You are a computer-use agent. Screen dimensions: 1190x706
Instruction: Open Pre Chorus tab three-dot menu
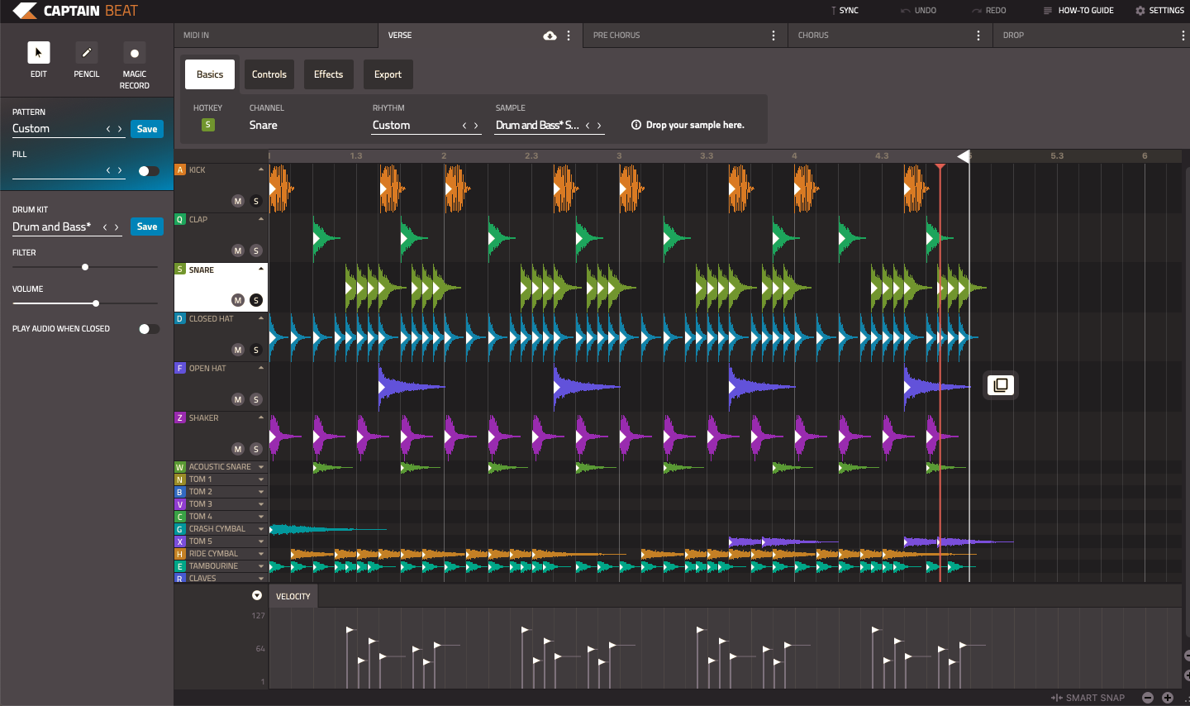coord(773,36)
